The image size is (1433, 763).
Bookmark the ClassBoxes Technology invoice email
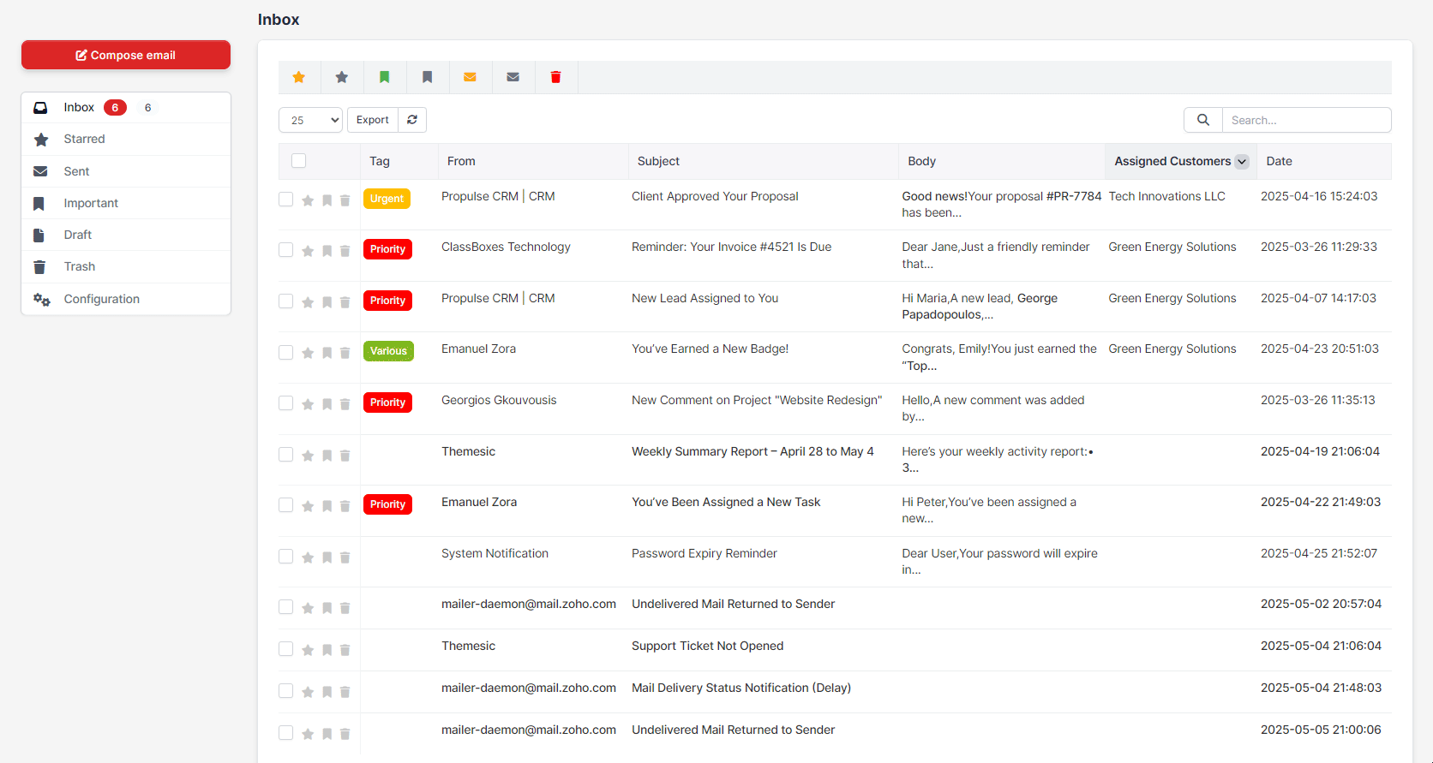(327, 251)
